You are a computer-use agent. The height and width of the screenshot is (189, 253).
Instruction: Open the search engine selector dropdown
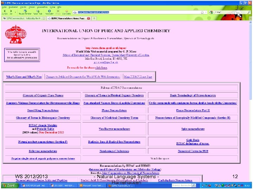(x=212, y=12)
